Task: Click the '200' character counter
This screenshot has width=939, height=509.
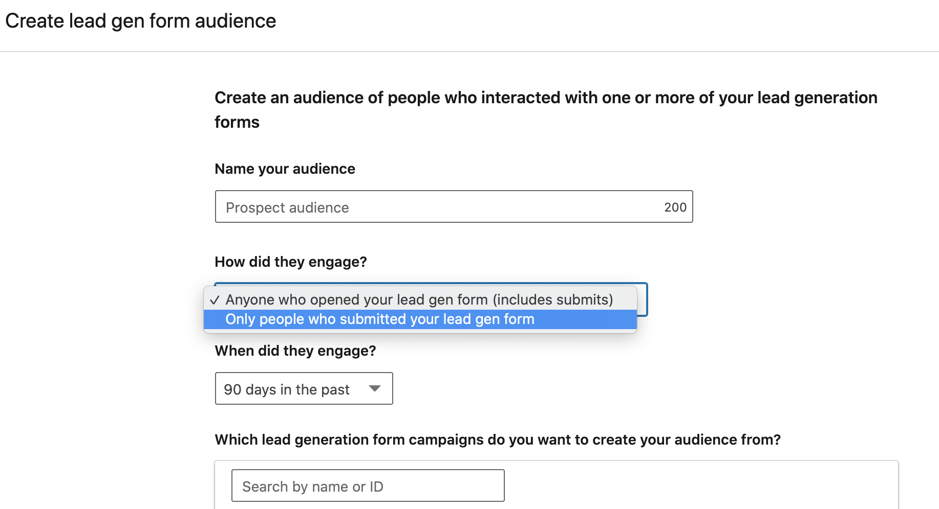Action: [x=675, y=207]
